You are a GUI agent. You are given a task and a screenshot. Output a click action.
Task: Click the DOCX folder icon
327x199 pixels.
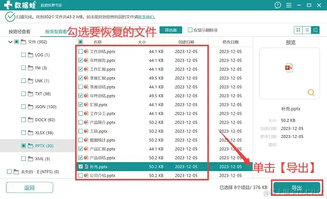click(30, 120)
